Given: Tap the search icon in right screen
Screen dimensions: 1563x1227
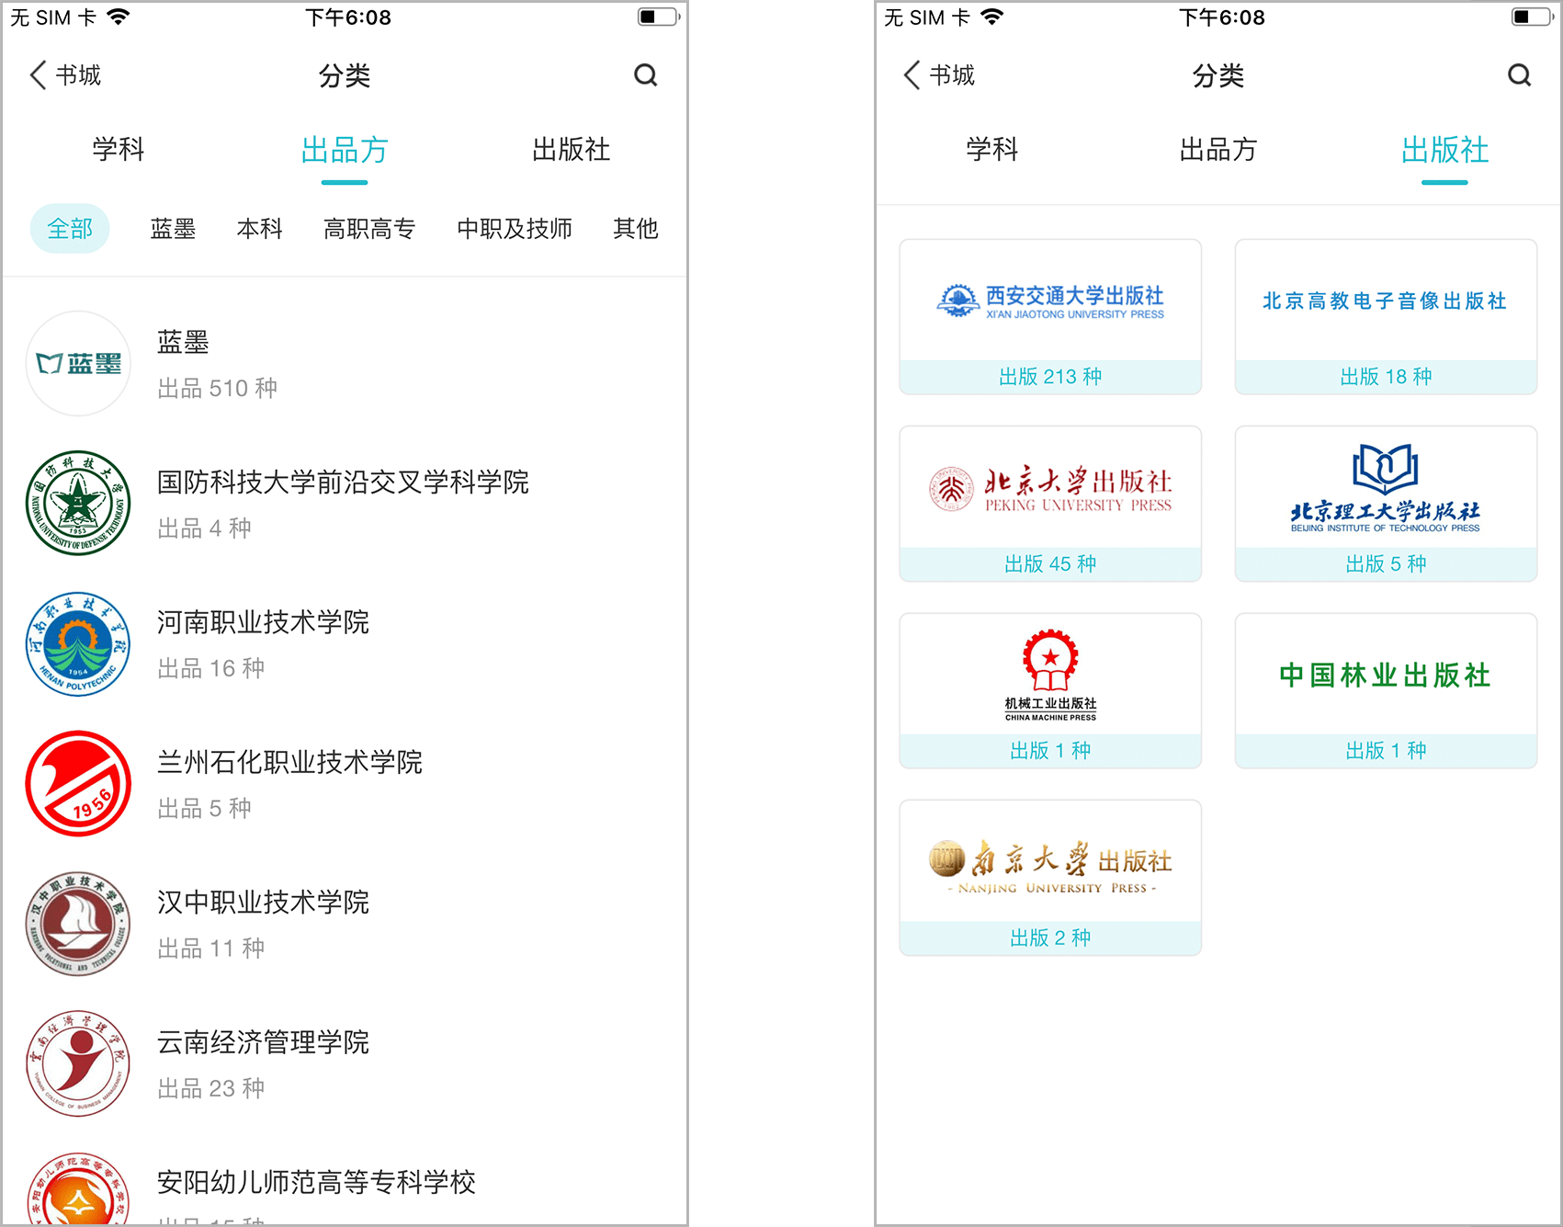Looking at the screenshot, I should (1520, 75).
